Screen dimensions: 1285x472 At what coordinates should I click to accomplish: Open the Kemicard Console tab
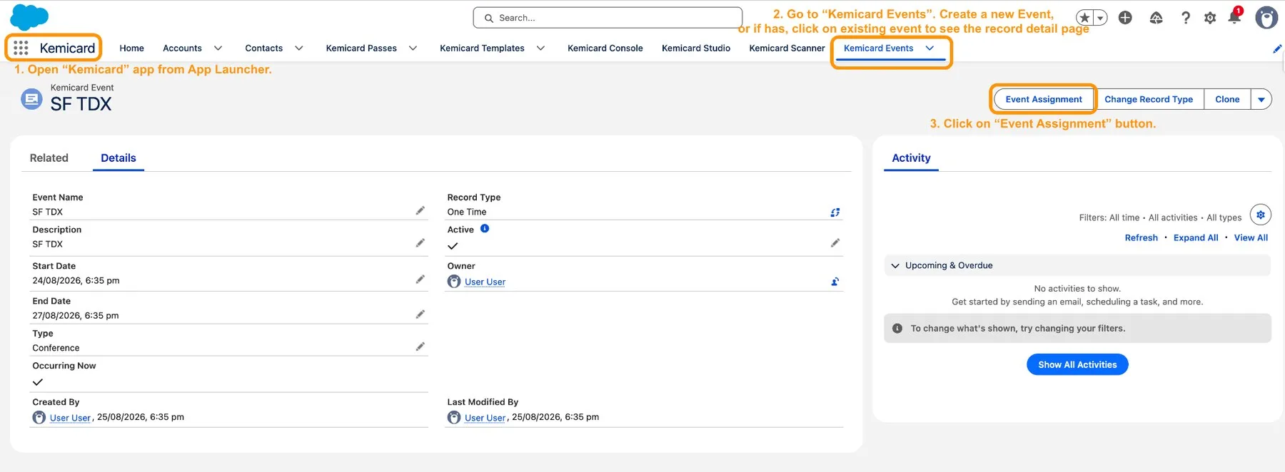(x=605, y=48)
